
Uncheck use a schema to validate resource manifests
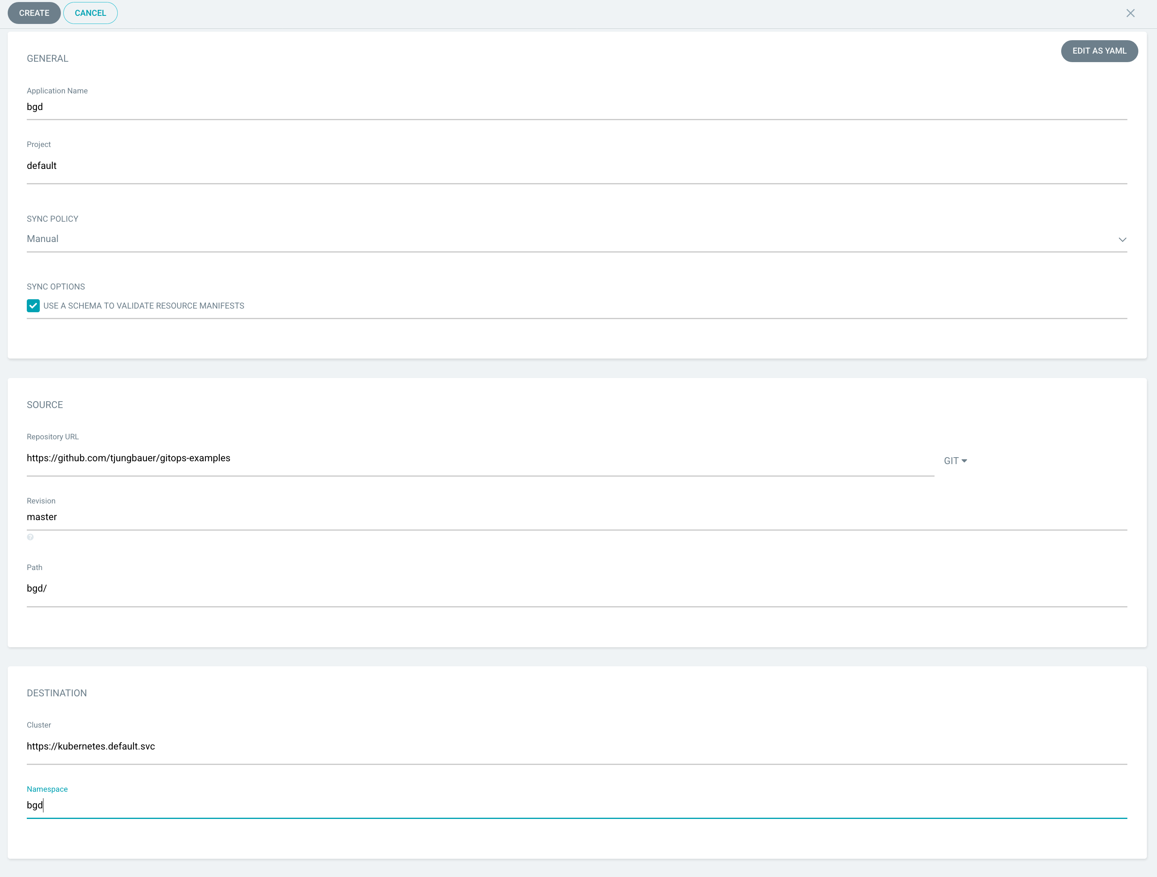point(33,306)
